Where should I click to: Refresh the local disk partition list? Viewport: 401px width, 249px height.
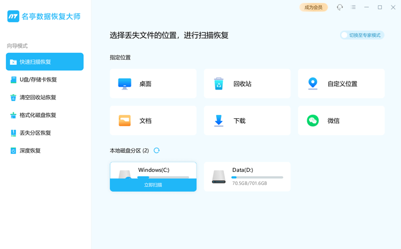[x=156, y=150]
